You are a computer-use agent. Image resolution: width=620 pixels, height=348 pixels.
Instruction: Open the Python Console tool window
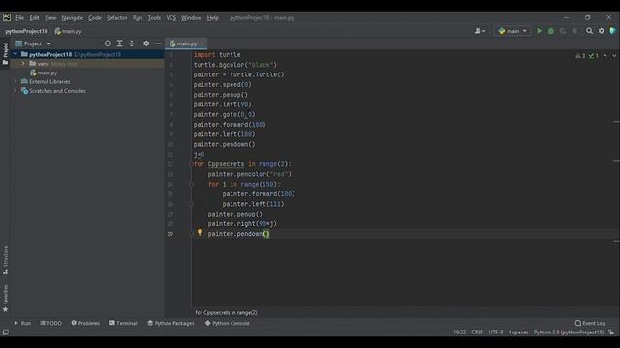228,323
